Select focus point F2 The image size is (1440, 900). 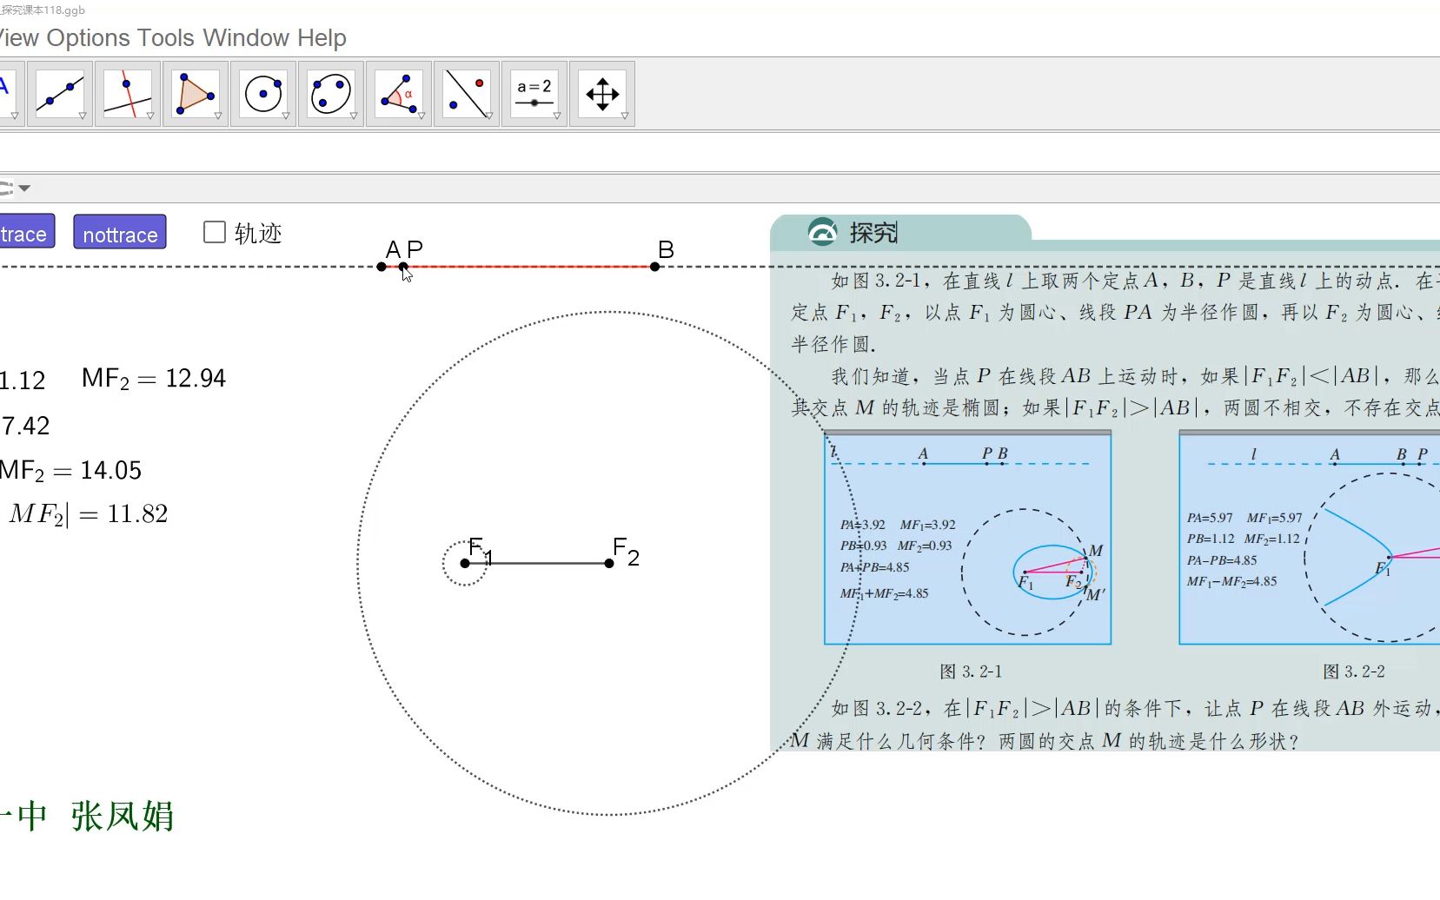pyautogui.click(x=609, y=563)
